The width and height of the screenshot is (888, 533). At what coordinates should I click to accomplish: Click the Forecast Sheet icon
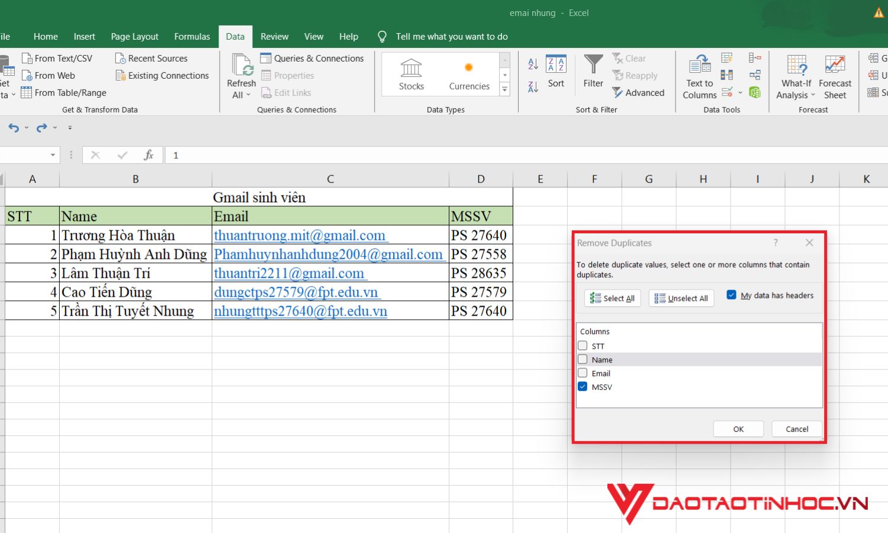tap(835, 65)
